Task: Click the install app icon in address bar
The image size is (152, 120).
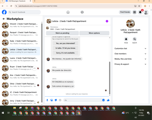Action: coord(135,6)
